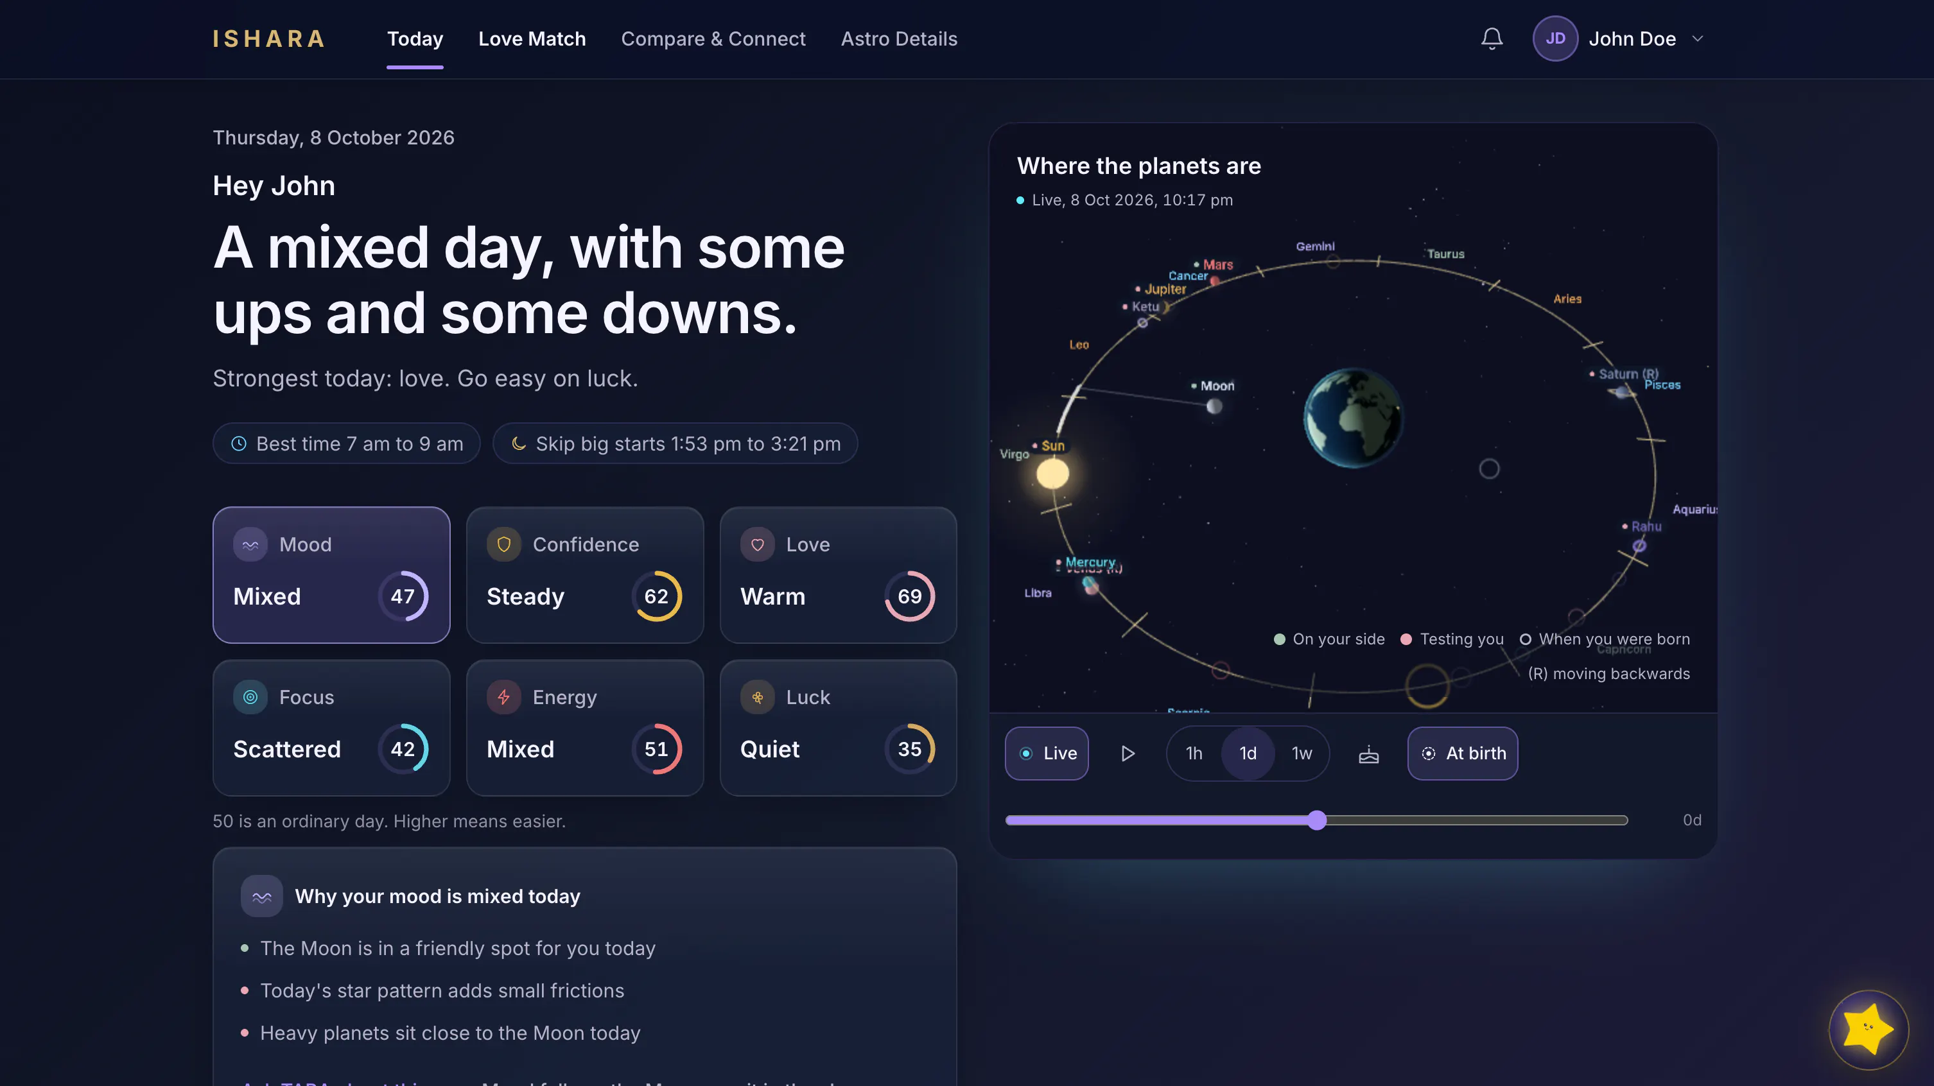The height and width of the screenshot is (1086, 1934).
Task: Select the Mood score card
Action: [x=331, y=575]
